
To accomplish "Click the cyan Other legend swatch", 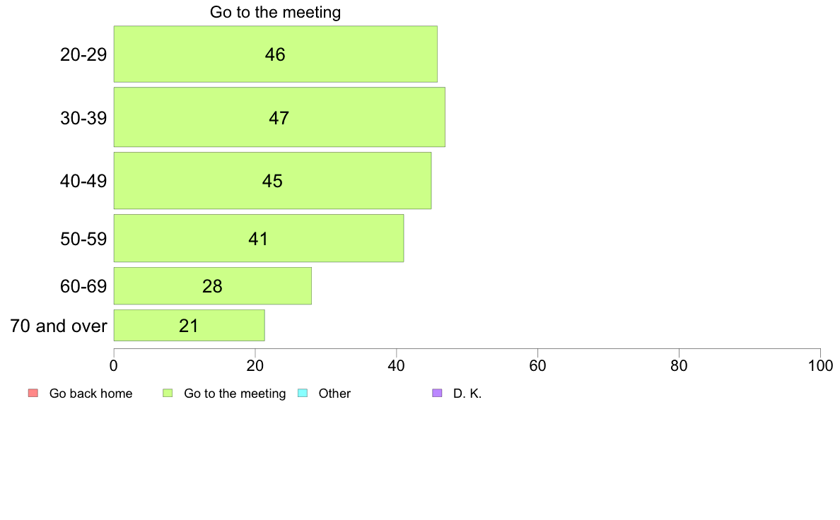I will 303,393.
